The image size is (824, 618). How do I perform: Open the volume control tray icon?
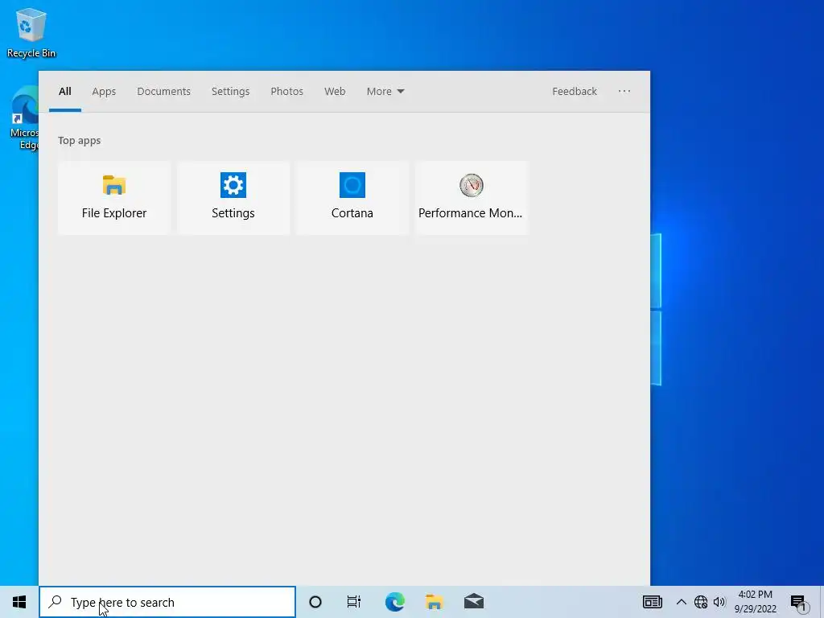pos(719,602)
